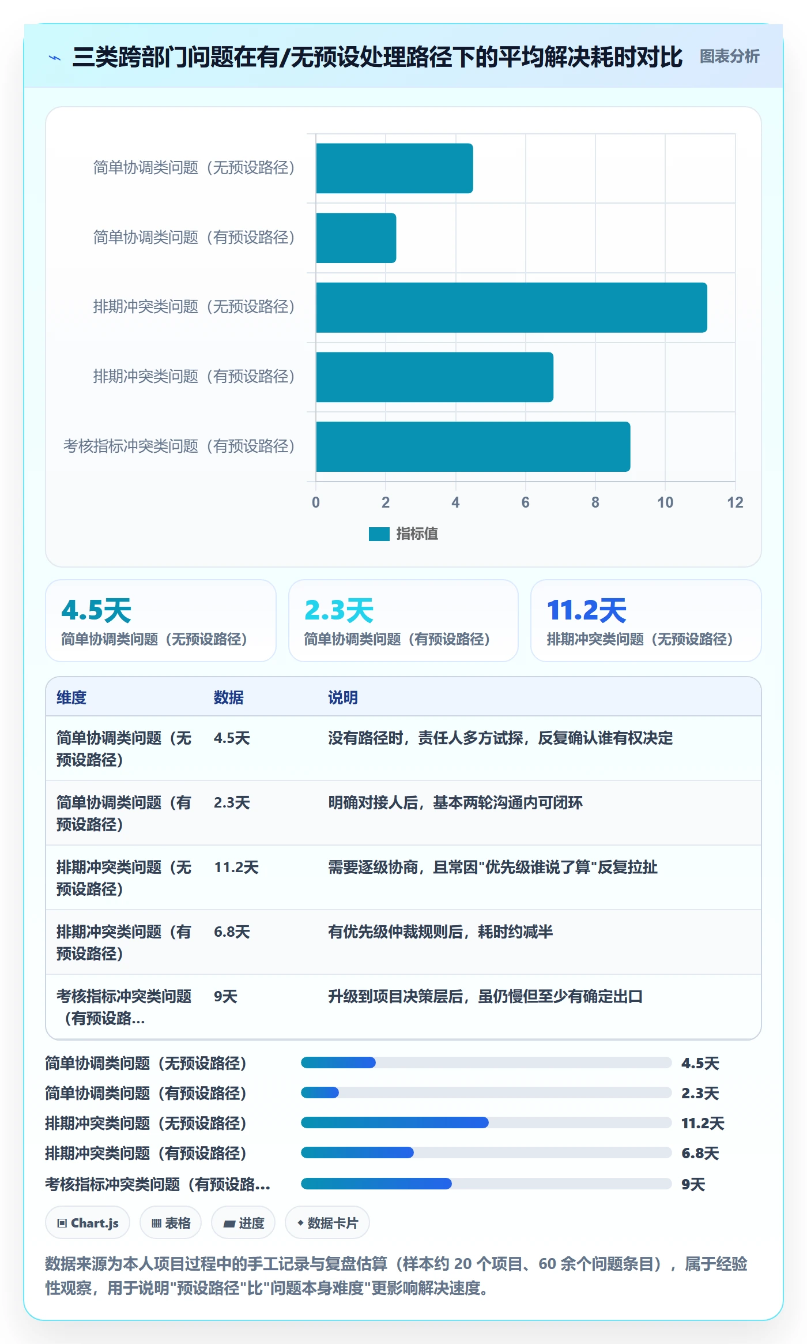Click the 进度 tag chip
807x1344 pixels.
click(243, 1223)
